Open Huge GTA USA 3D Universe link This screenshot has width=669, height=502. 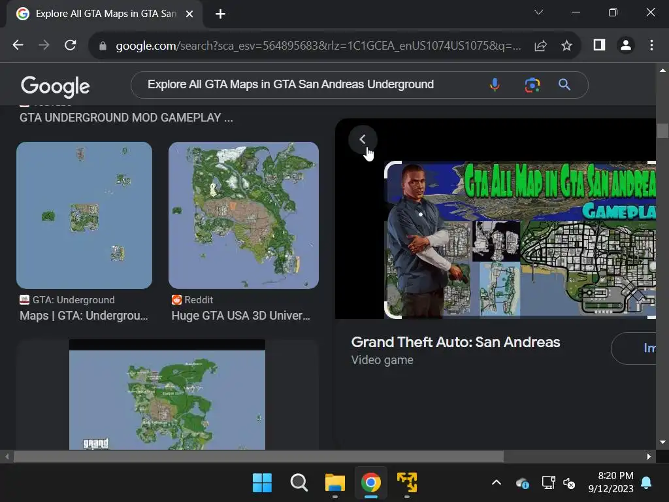(240, 316)
